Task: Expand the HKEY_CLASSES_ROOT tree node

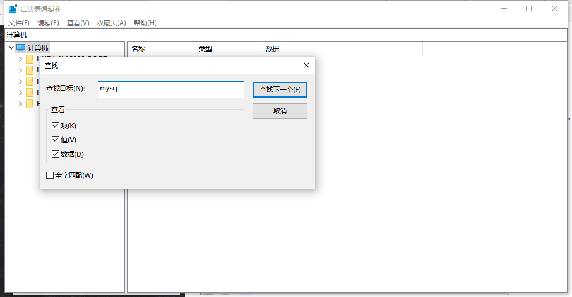Action: click(x=21, y=59)
